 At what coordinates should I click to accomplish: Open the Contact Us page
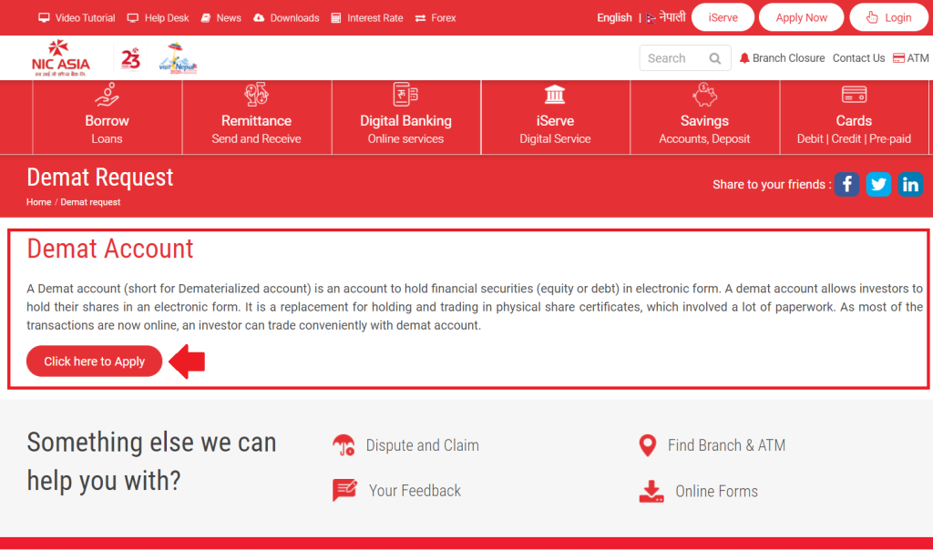[x=858, y=58]
